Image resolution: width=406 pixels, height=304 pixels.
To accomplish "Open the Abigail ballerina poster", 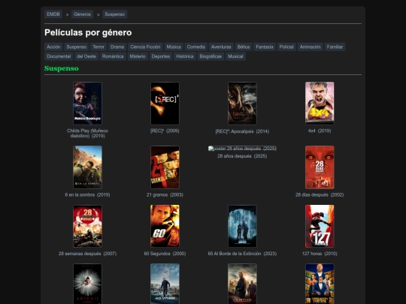I will tap(87, 284).
